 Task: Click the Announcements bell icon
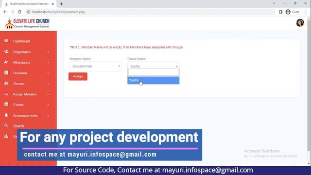click(x=6, y=115)
